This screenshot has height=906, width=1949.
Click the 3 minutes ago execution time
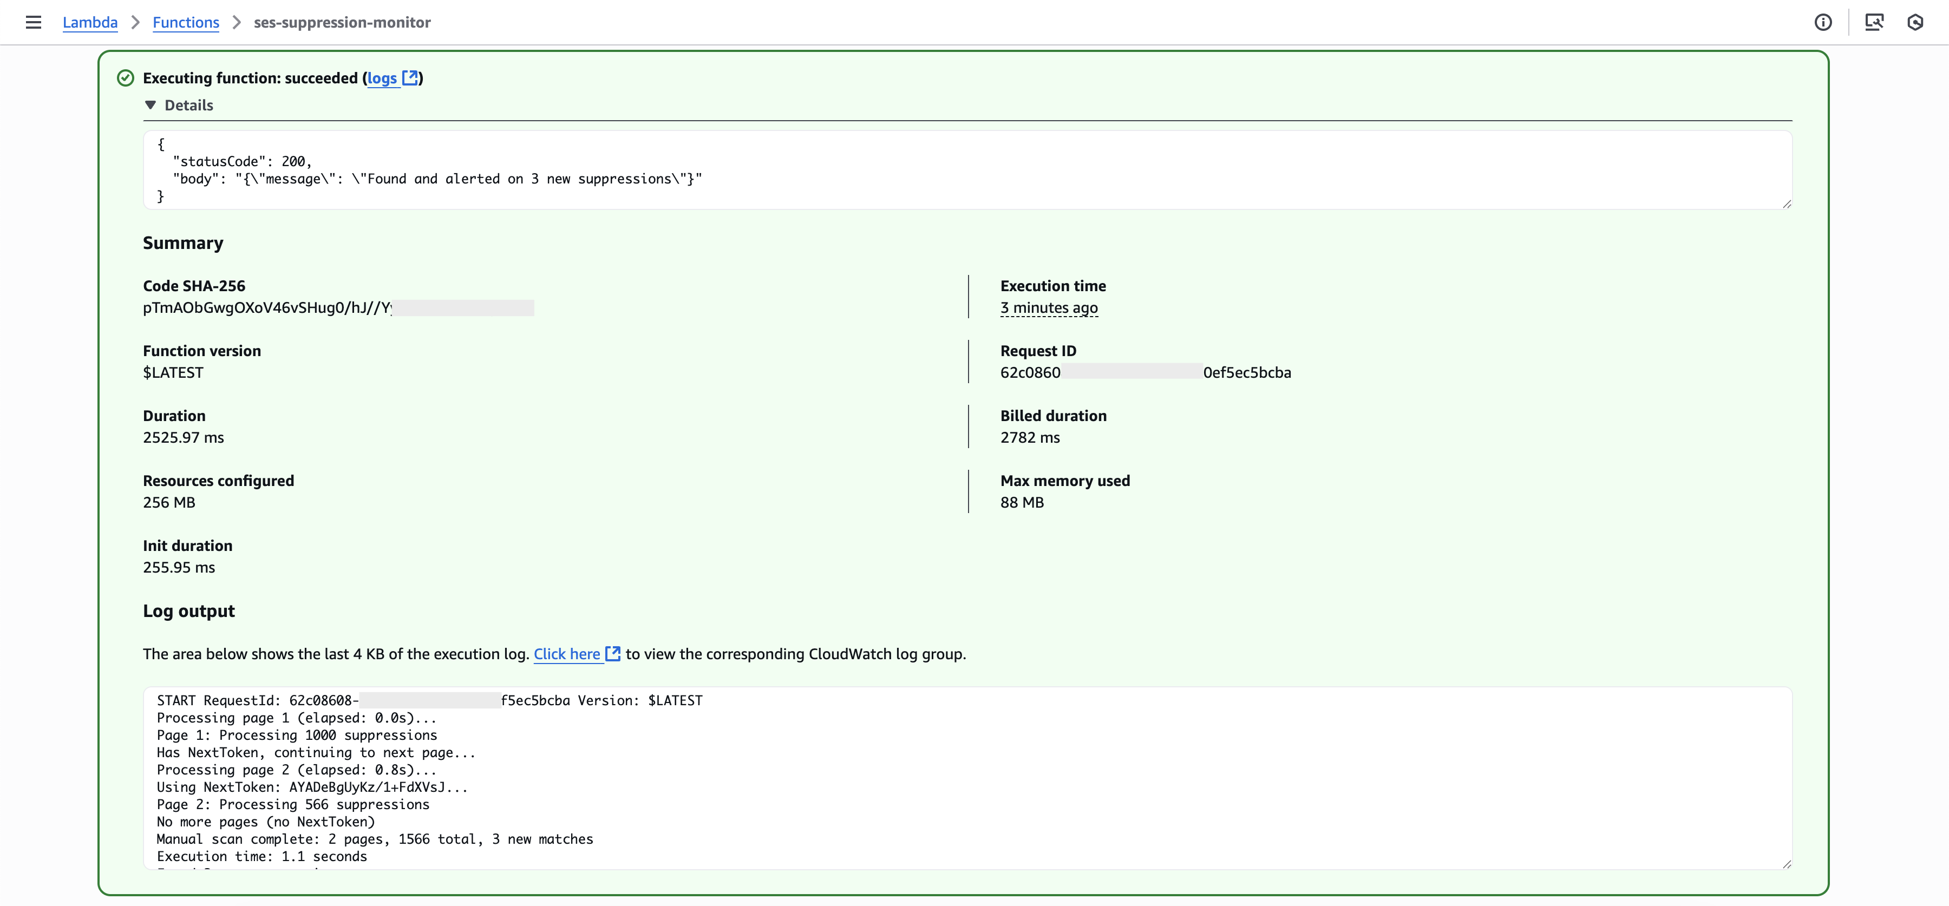pos(1049,308)
